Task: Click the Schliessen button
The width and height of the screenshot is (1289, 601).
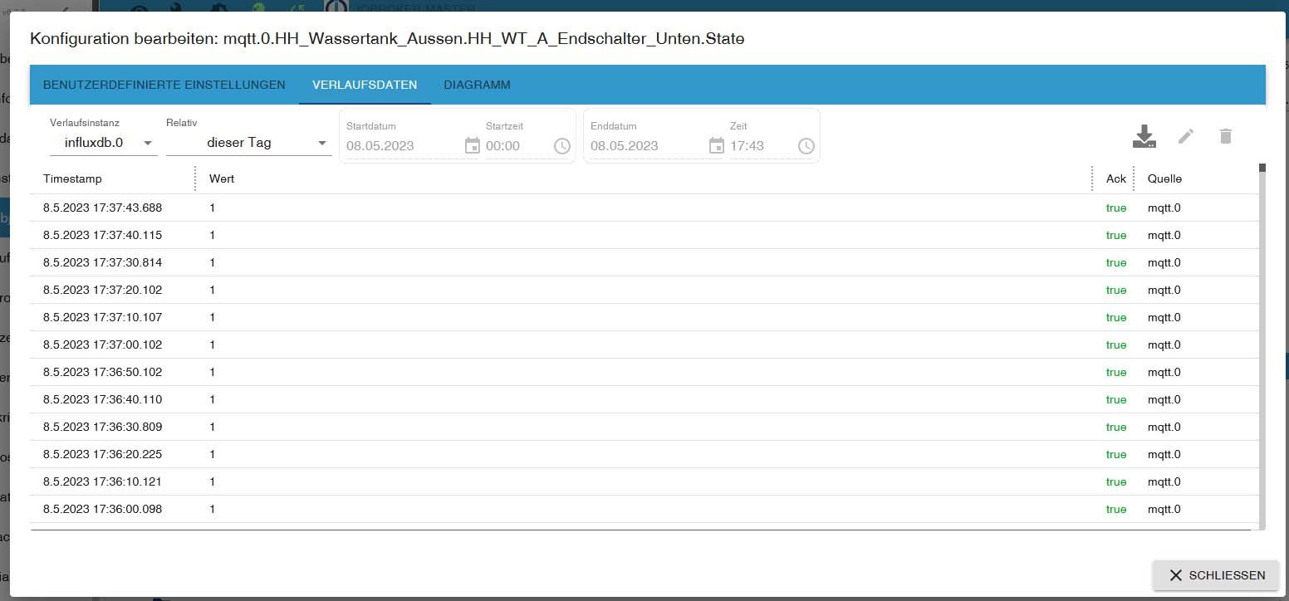Action: coord(1216,575)
